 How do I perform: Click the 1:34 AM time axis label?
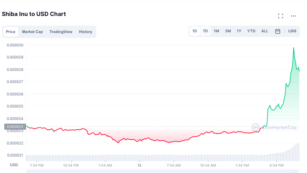tap(105, 166)
